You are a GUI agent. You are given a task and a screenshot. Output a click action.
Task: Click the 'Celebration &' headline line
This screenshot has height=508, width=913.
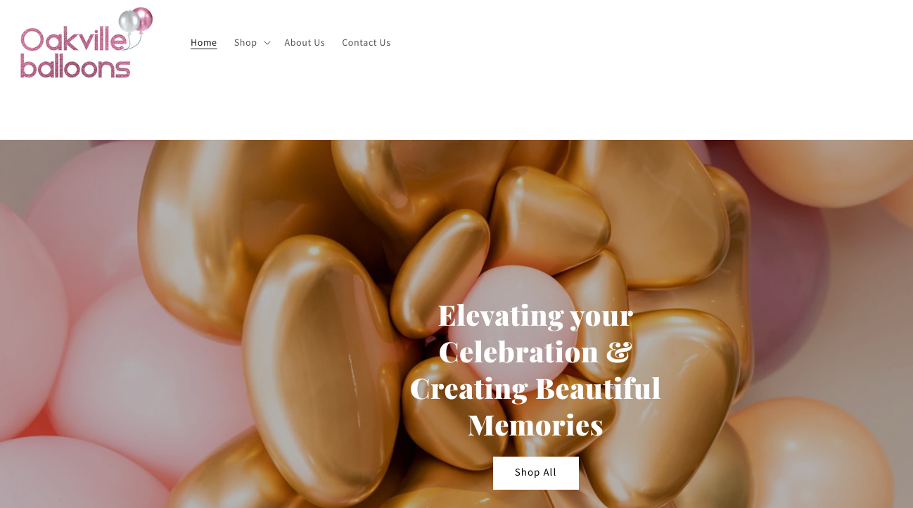pos(535,351)
